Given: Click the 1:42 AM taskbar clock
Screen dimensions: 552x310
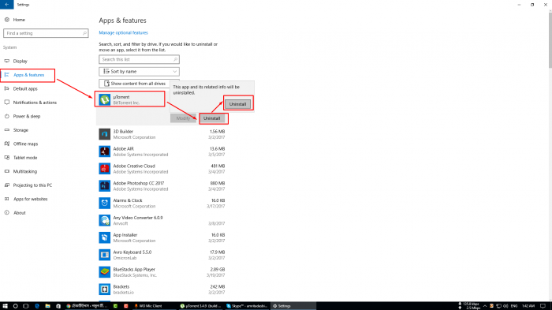Looking at the screenshot, I should 528,306.
